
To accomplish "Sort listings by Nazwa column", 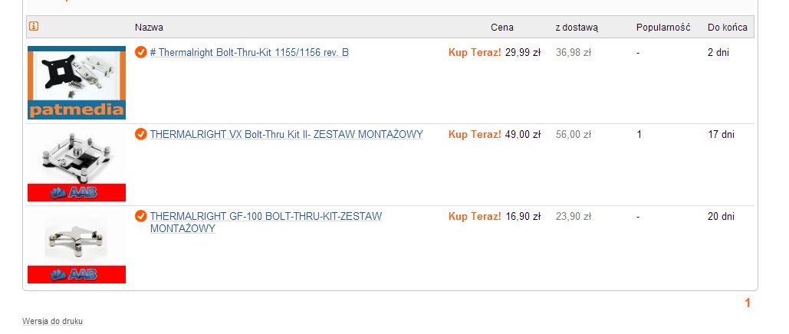I will 149,27.
